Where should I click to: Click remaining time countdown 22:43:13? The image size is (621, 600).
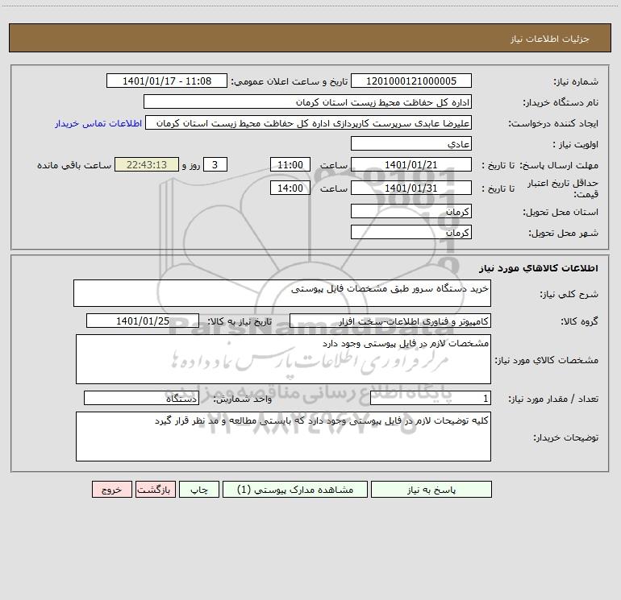(x=147, y=164)
